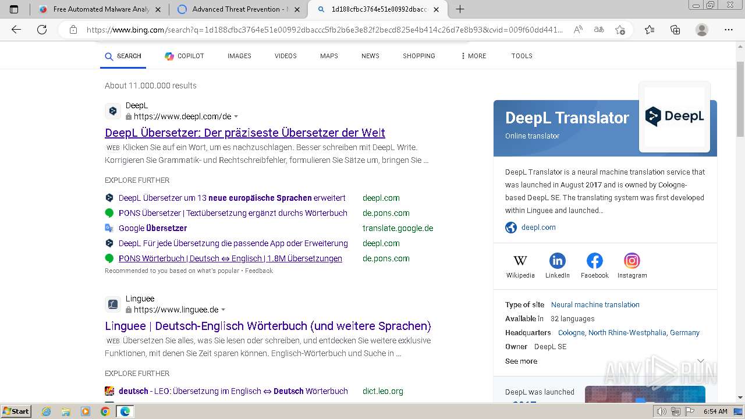
Task: Switch to the SEARCH tab
Action: click(x=123, y=56)
